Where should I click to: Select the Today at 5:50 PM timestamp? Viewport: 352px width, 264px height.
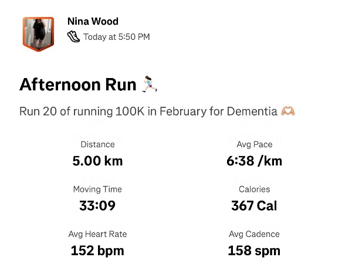116,37
